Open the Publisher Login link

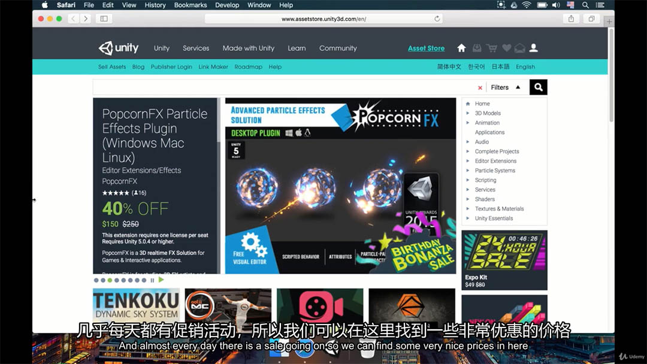click(171, 67)
